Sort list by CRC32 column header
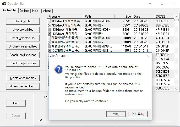Viewport: 180px width, 127px height. (164, 17)
